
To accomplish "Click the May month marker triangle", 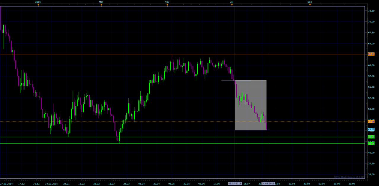I will point(167,4).
